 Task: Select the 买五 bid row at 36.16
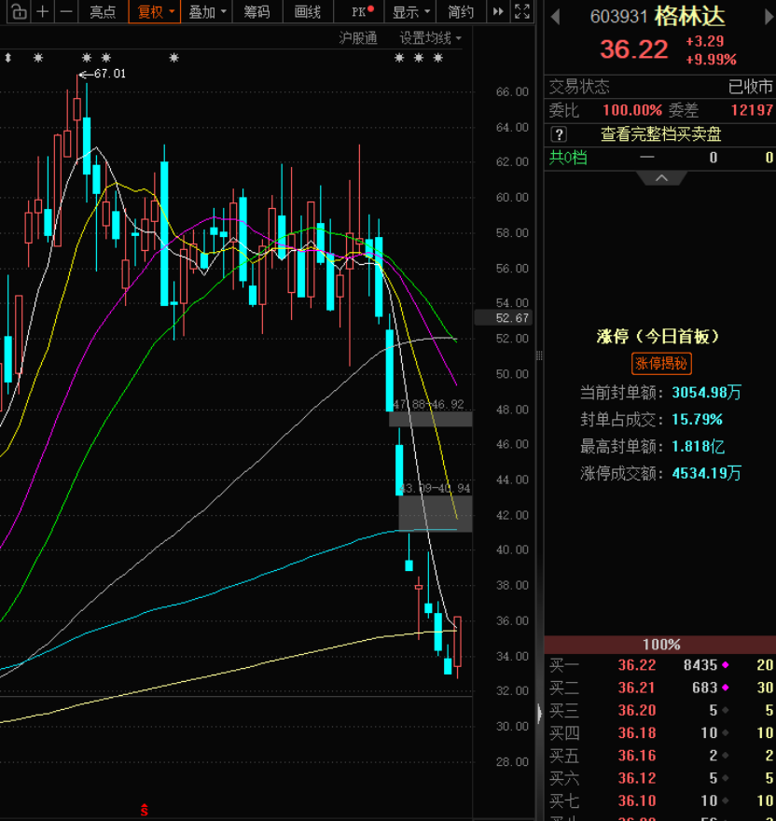(660, 756)
